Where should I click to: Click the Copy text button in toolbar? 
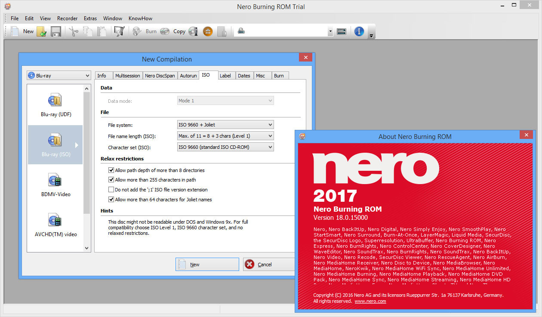point(179,31)
